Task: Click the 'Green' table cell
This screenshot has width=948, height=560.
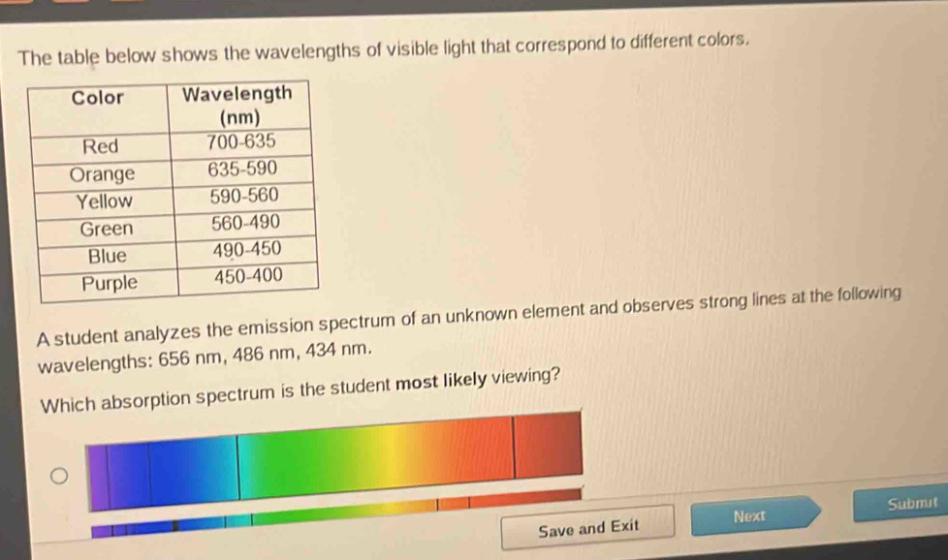Action: 107,229
